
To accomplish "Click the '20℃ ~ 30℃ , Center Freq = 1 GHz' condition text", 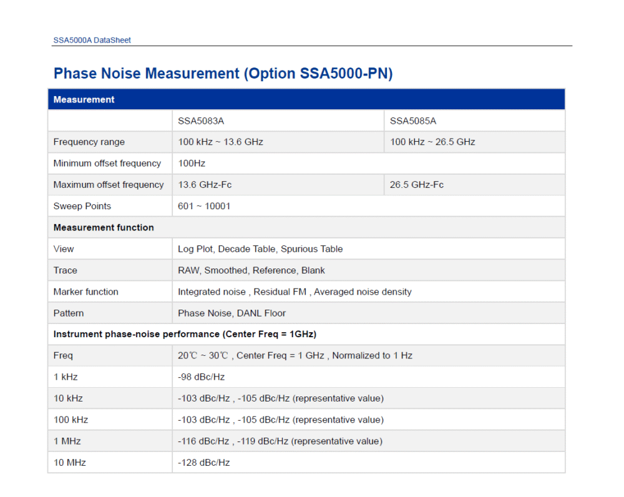I will pyautogui.click(x=251, y=356).
